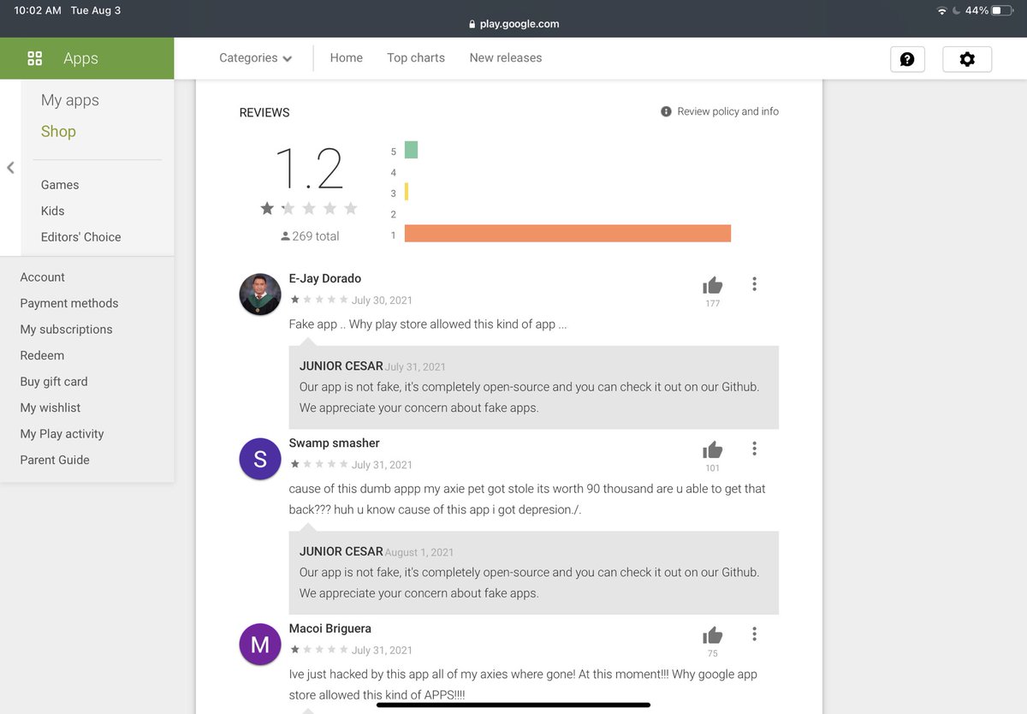Open the settings gear icon
The image size is (1027, 714).
tap(967, 59)
